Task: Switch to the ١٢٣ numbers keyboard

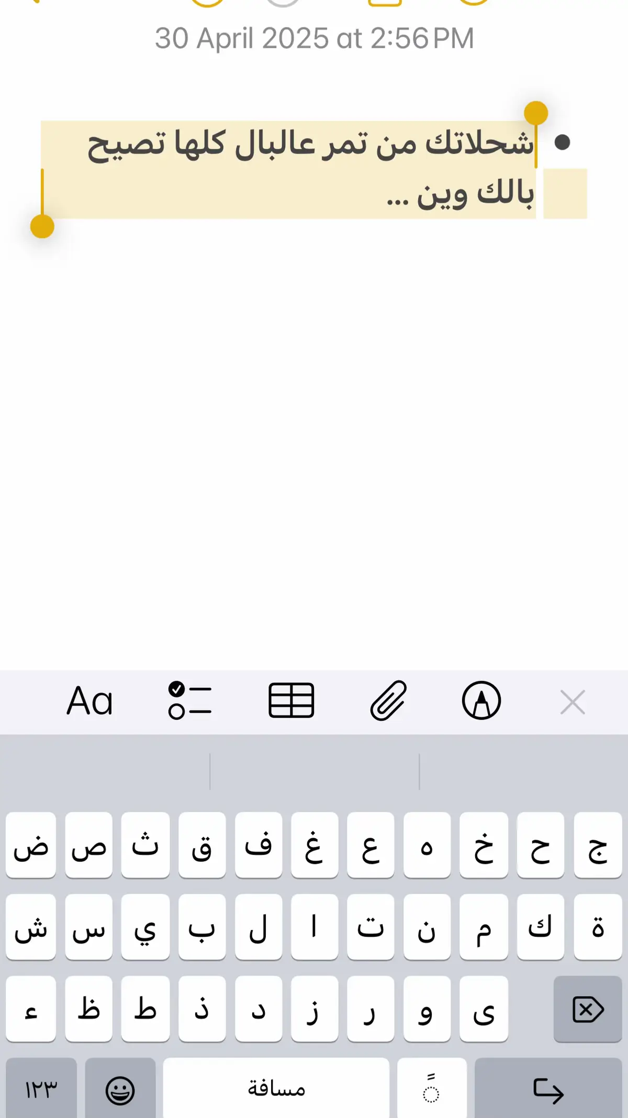Action: [41, 1089]
